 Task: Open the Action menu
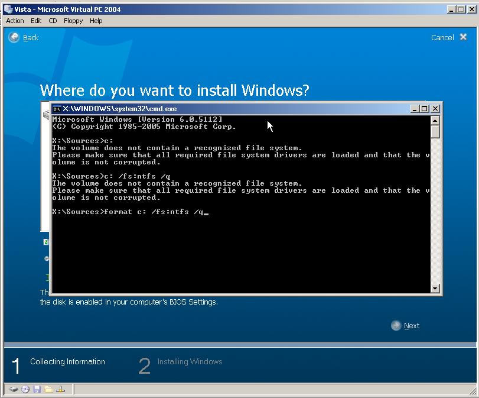(15, 21)
